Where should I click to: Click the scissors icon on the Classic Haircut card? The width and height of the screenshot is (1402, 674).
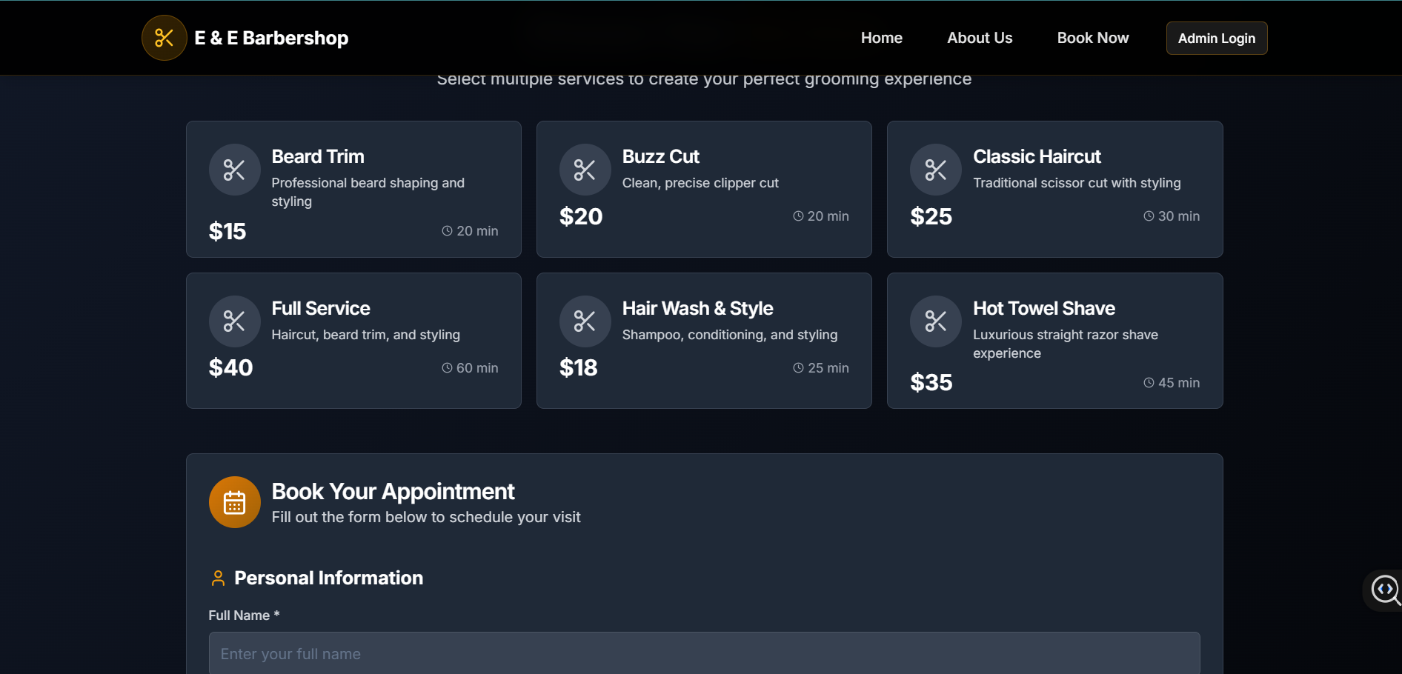(x=935, y=170)
